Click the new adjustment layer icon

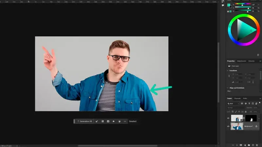[245, 145]
